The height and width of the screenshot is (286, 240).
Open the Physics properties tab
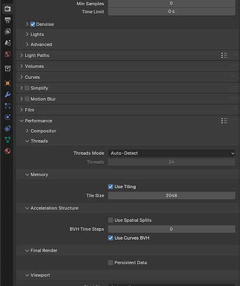tap(7, 117)
